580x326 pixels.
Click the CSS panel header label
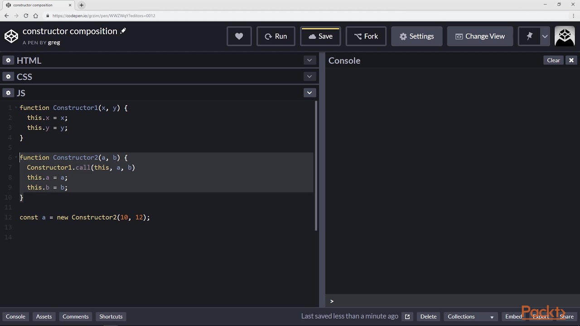[x=24, y=77]
